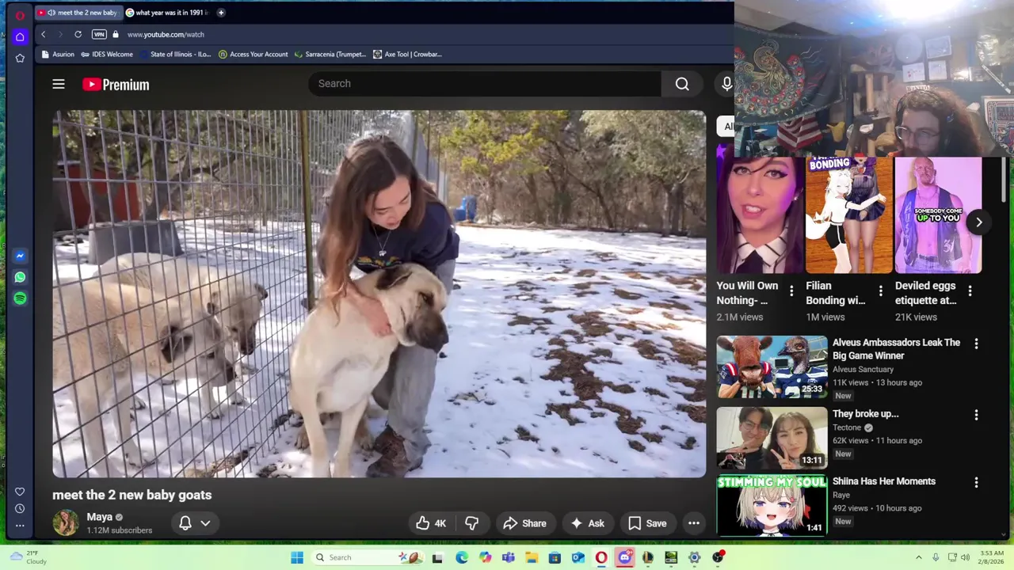Open the Axe Tool | Crowbar bookmark

[x=407, y=55]
